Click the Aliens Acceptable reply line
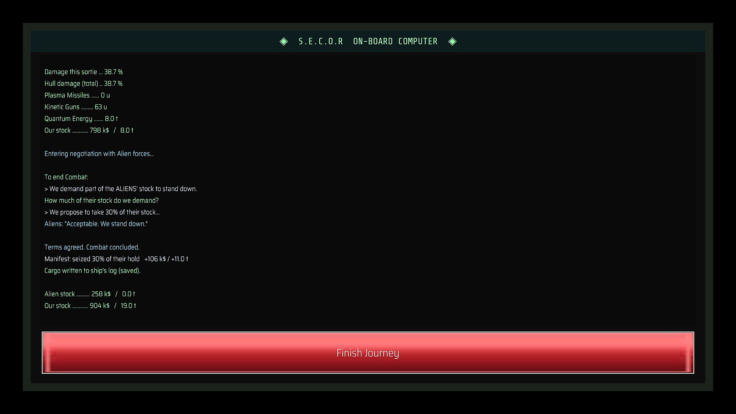Image resolution: width=736 pixels, height=414 pixels. pyautogui.click(x=96, y=224)
